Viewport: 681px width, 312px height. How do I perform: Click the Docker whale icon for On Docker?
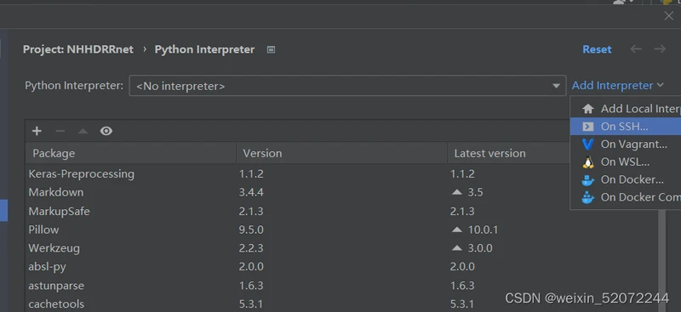pos(587,179)
